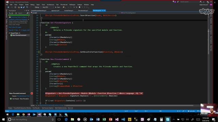Open PowerPoint from the taskbar
The width and height of the screenshot is (218, 122).
pyautogui.click(x=110, y=119)
